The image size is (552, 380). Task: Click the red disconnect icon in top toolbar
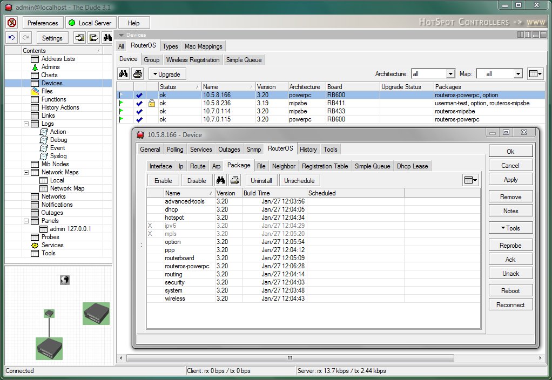12,23
